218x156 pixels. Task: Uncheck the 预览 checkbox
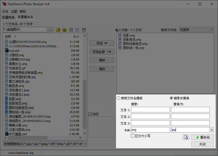point(90,114)
